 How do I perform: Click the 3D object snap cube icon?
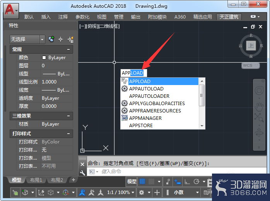coord(25,192)
